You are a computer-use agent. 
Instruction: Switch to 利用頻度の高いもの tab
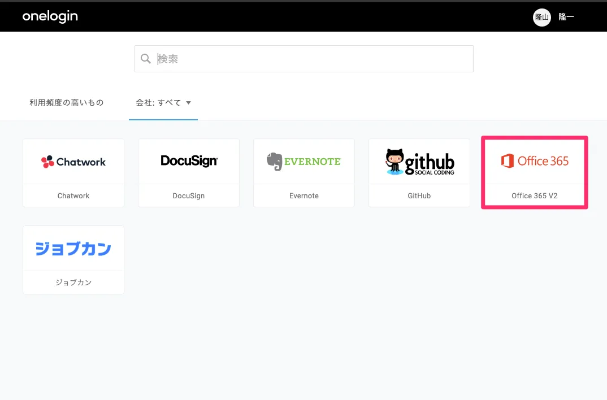click(x=67, y=103)
